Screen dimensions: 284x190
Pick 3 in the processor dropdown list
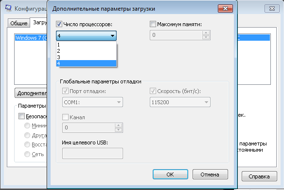[86, 57]
